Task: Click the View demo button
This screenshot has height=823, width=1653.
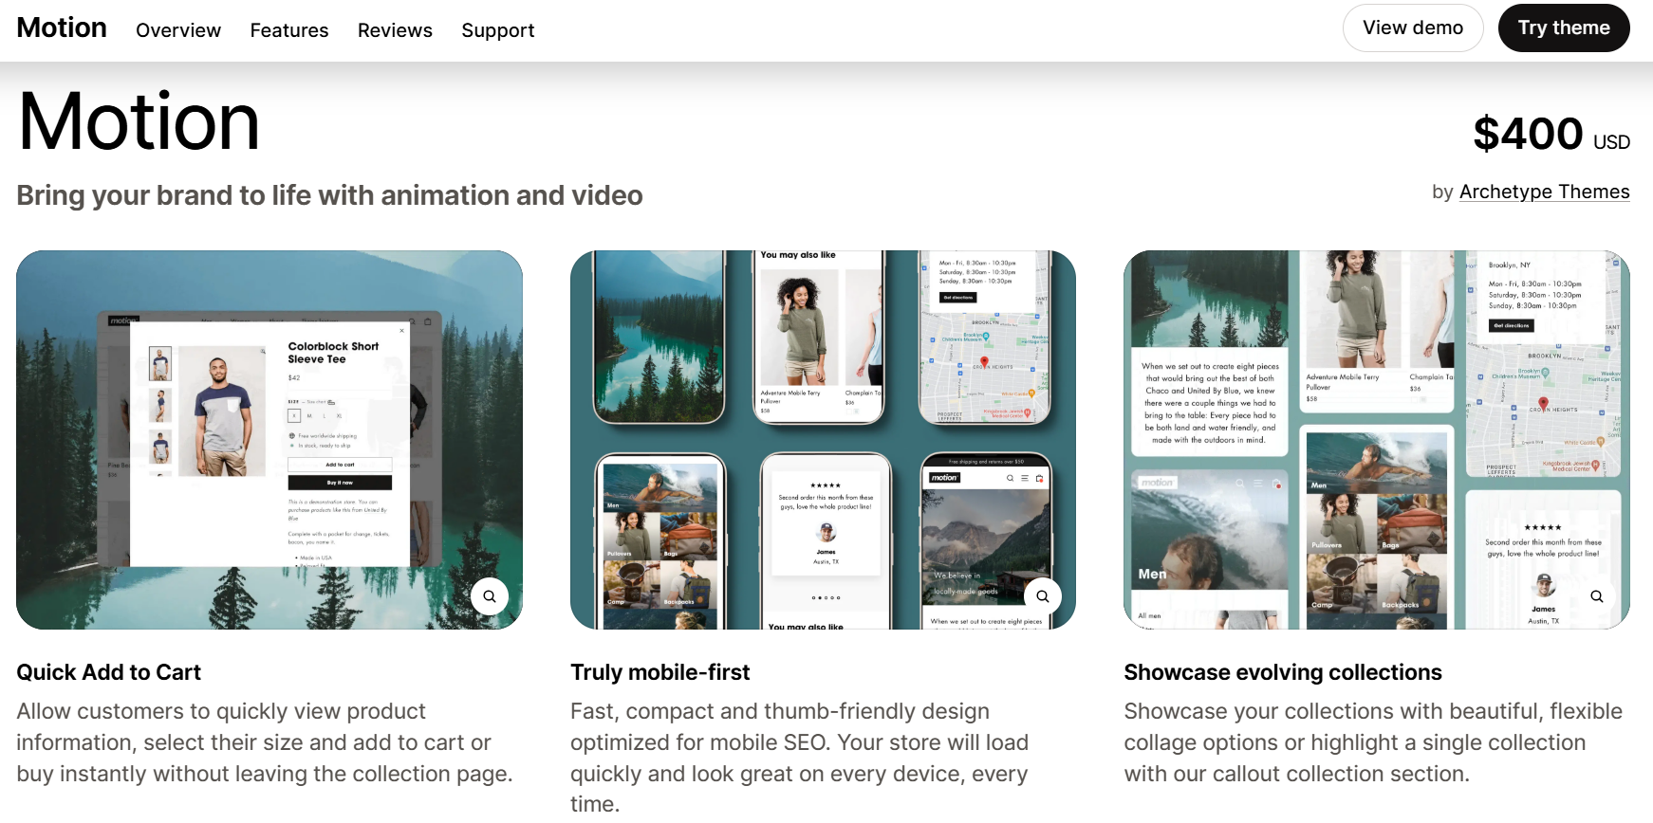Action: point(1413,28)
